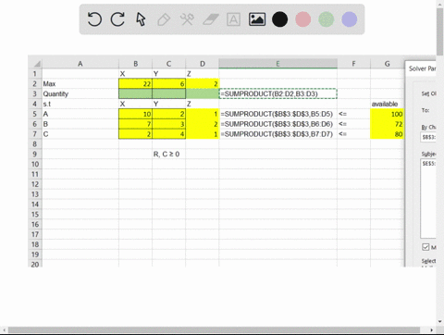This screenshot has height=335, width=444.
Task: Click the scroll down arrow at right
Action: pyautogui.click(x=439, y=321)
